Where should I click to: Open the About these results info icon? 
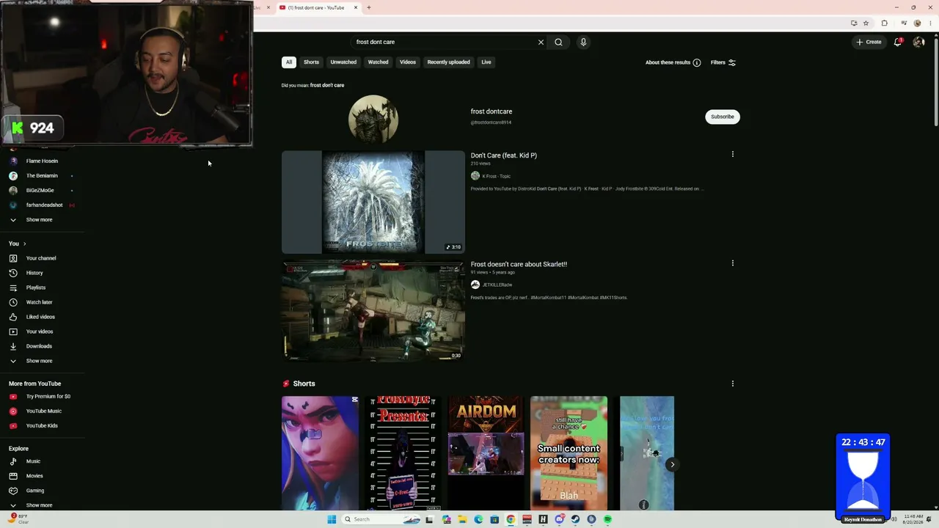coord(697,62)
